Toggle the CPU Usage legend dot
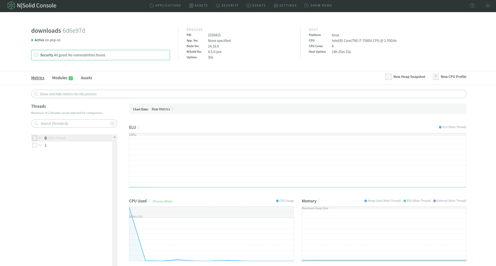The width and height of the screenshot is (496, 266). click(x=277, y=201)
